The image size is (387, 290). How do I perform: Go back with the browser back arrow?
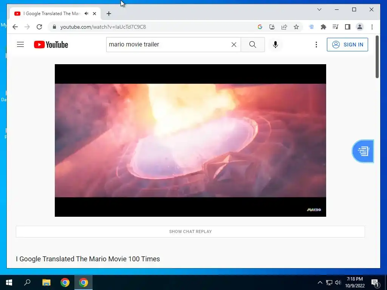[15, 27]
